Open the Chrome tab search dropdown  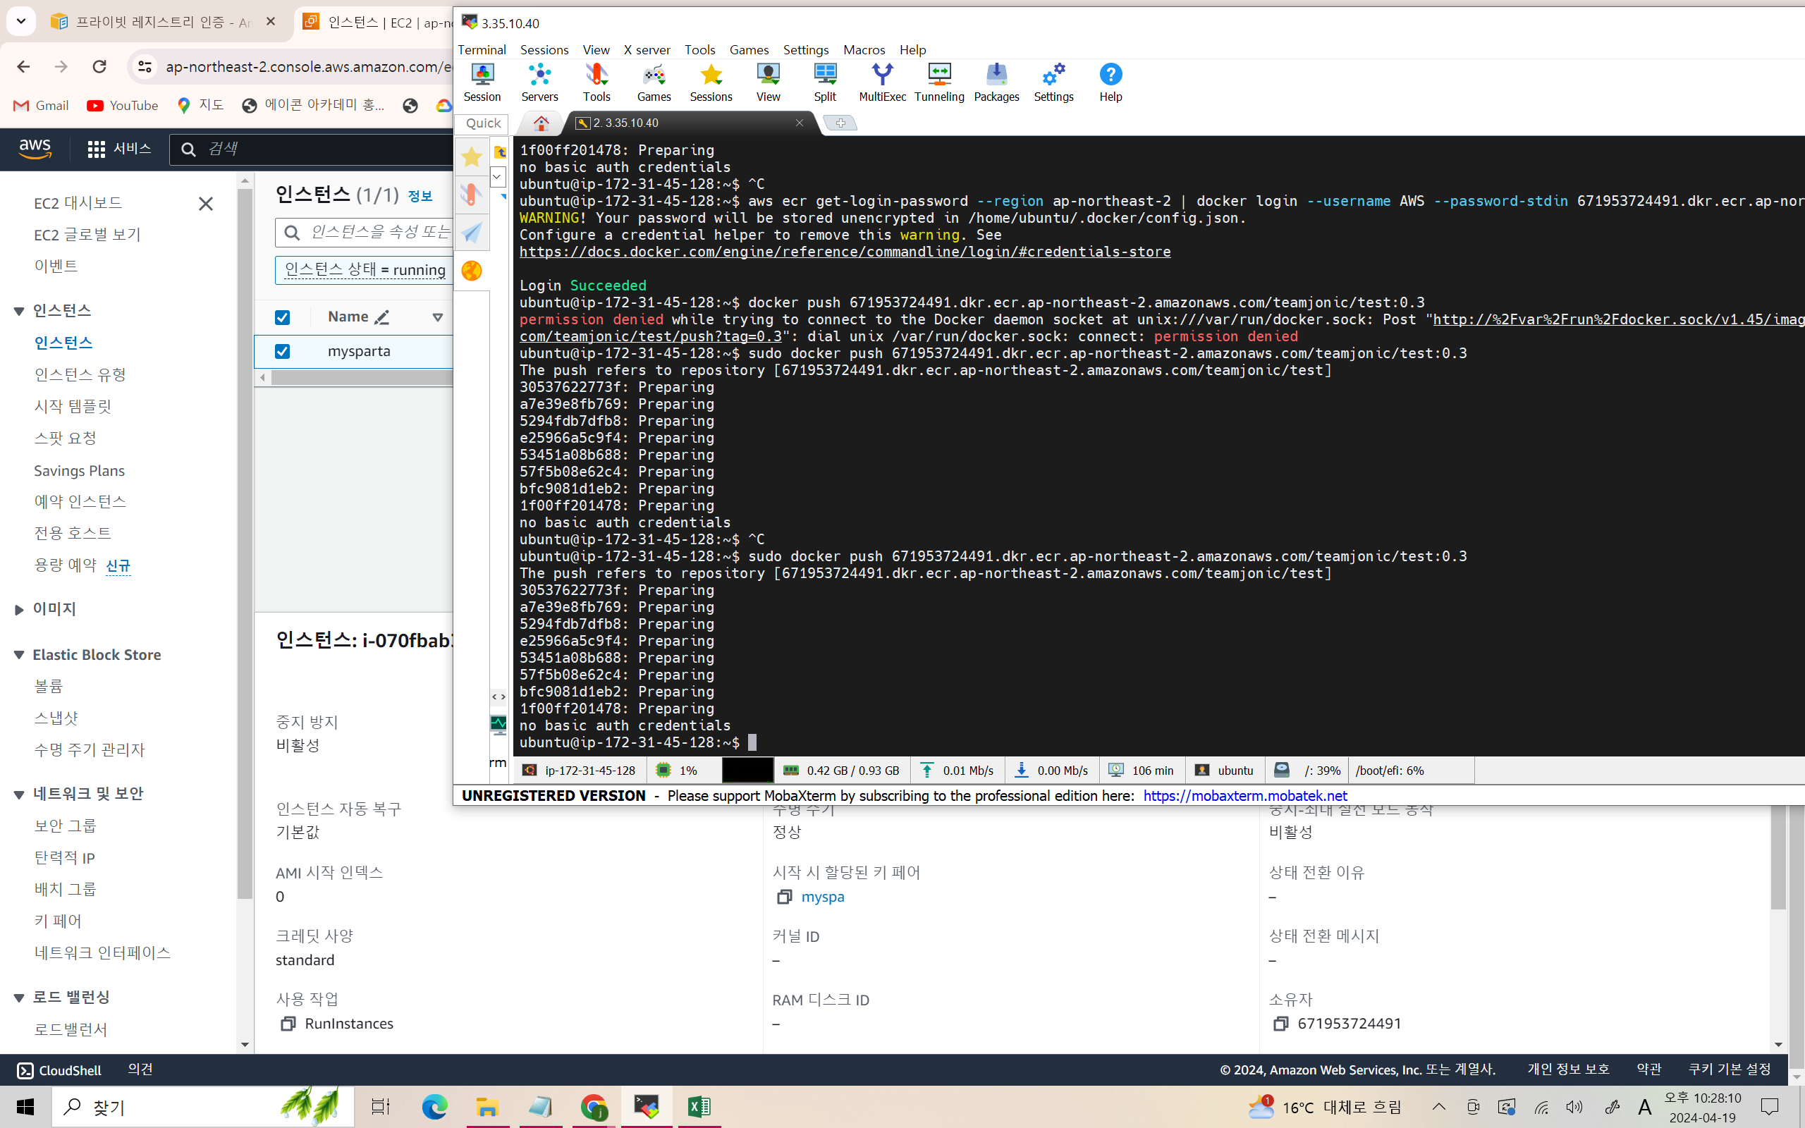21,22
